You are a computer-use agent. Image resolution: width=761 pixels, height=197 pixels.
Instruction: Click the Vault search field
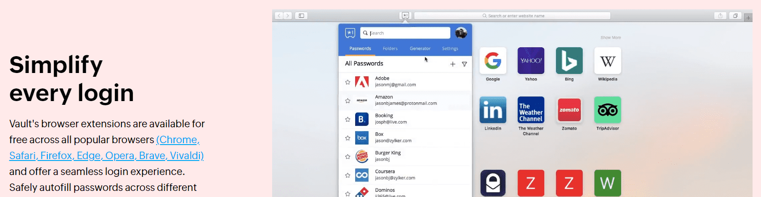405,33
